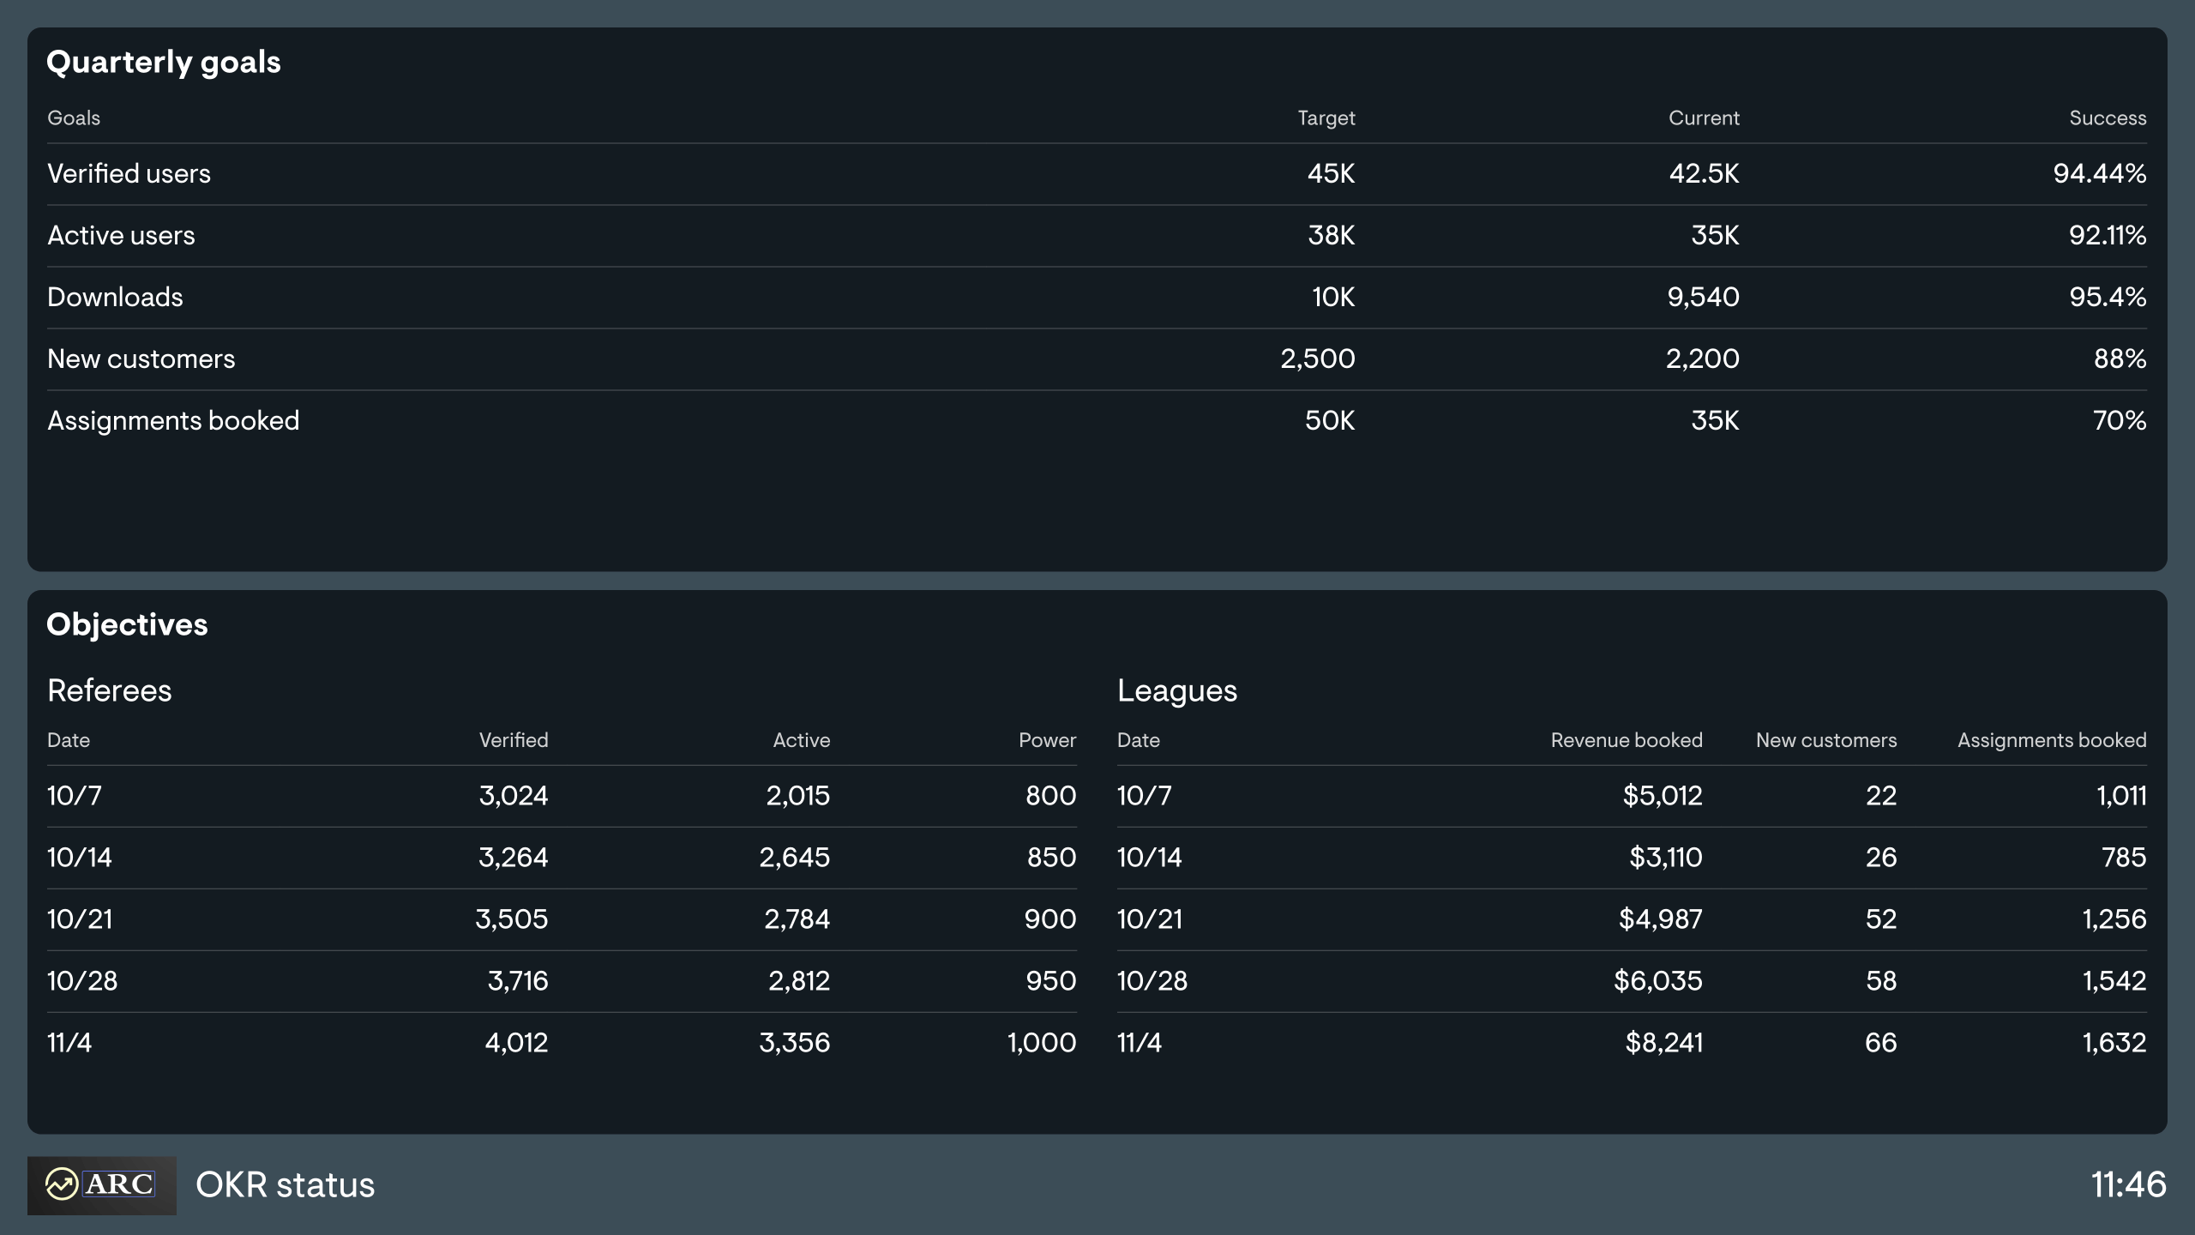Viewport: 2195px width, 1235px height.
Task: Click the 95.4% success value
Action: pos(2108,297)
